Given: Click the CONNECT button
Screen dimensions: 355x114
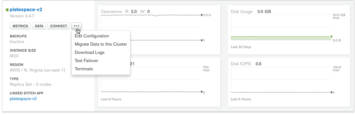Looking at the screenshot, I should (59, 26).
